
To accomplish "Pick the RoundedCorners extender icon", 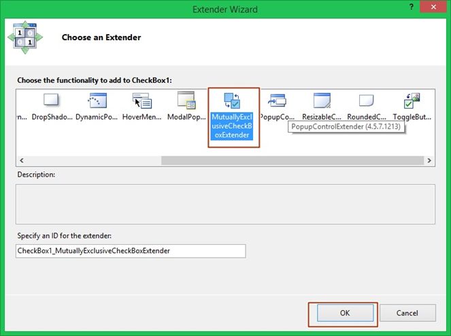I will (x=367, y=101).
